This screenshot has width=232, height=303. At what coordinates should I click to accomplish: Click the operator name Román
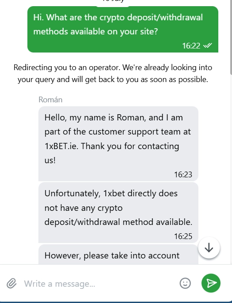[50, 100]
